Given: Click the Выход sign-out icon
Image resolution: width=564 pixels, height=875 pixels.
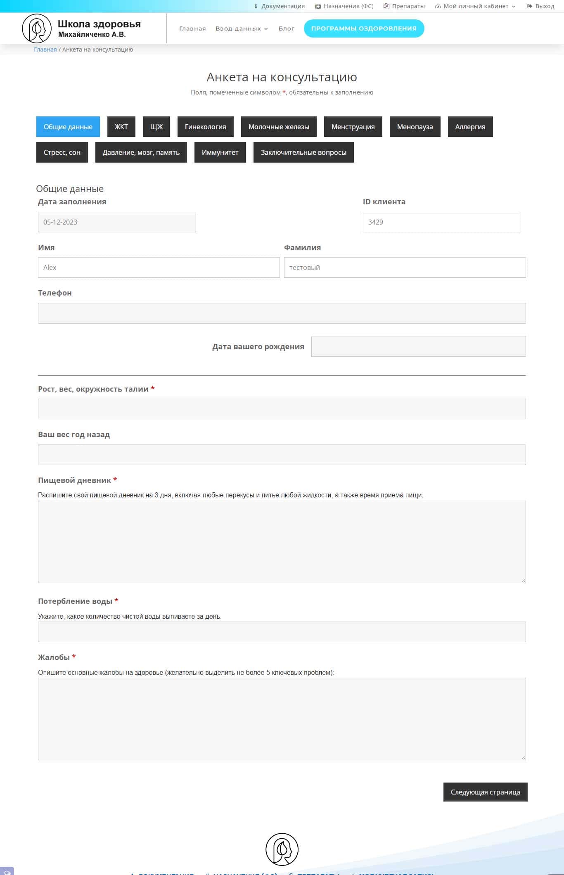Looking at the screenshot, I should (x=530, y=6).
